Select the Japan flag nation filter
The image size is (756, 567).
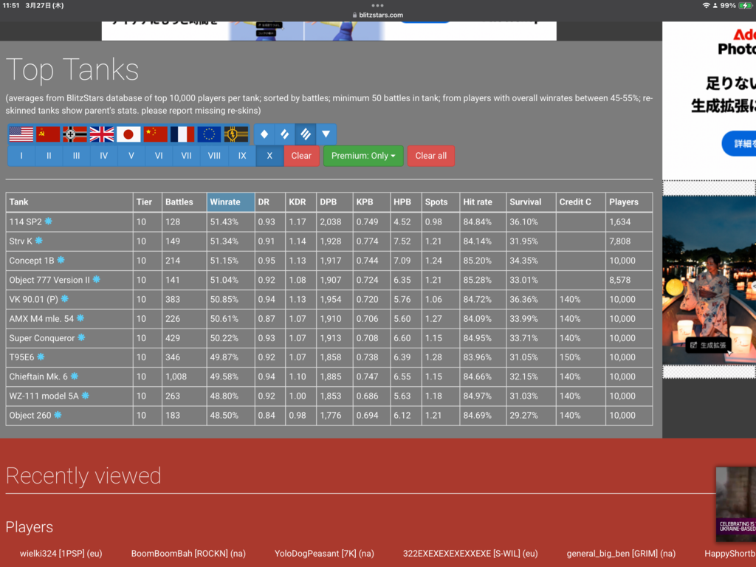128,134
